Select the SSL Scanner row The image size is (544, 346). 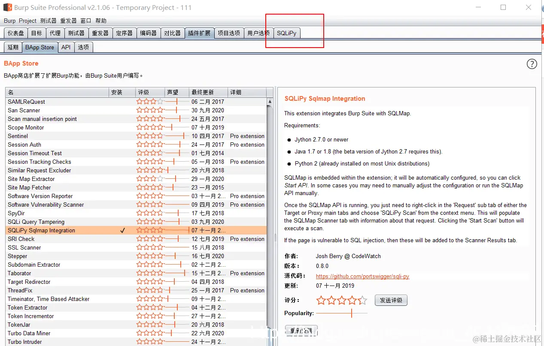click(137, 247)
